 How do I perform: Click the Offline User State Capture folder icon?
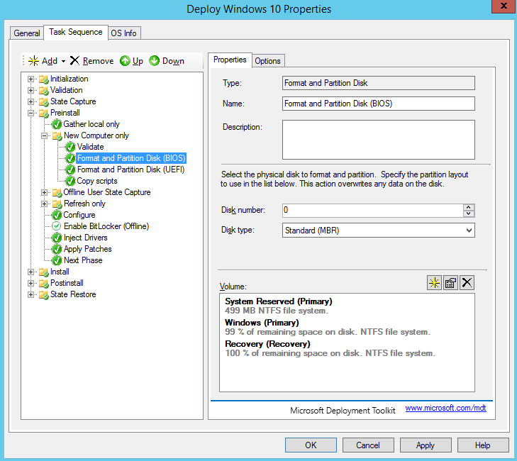(x=57, y=193)
